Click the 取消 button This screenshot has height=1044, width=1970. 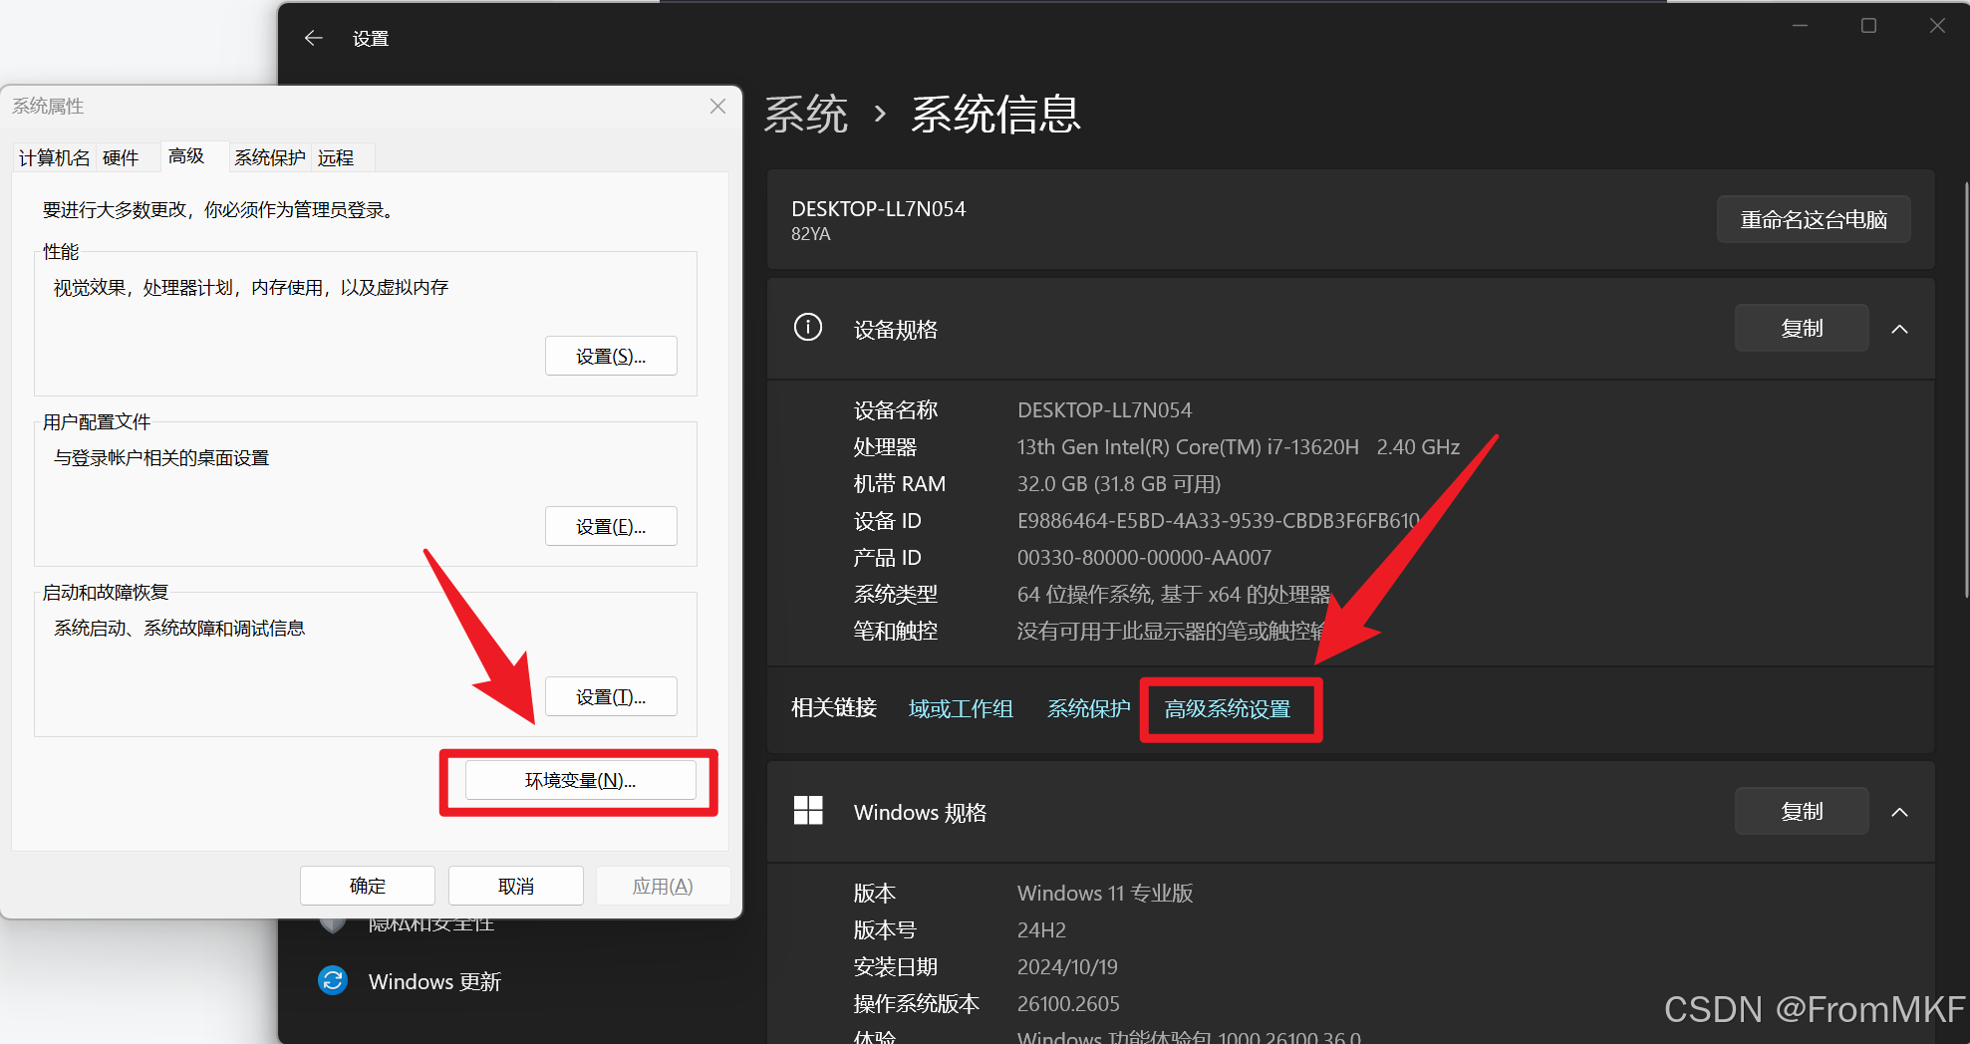click(x=516, y=886)
